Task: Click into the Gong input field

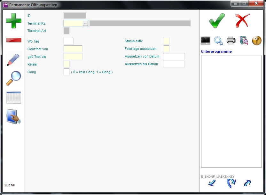Action: [66, 72]
